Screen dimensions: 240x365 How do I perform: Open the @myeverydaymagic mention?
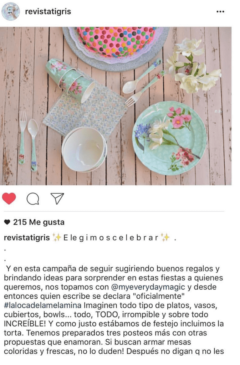point(148,287)
